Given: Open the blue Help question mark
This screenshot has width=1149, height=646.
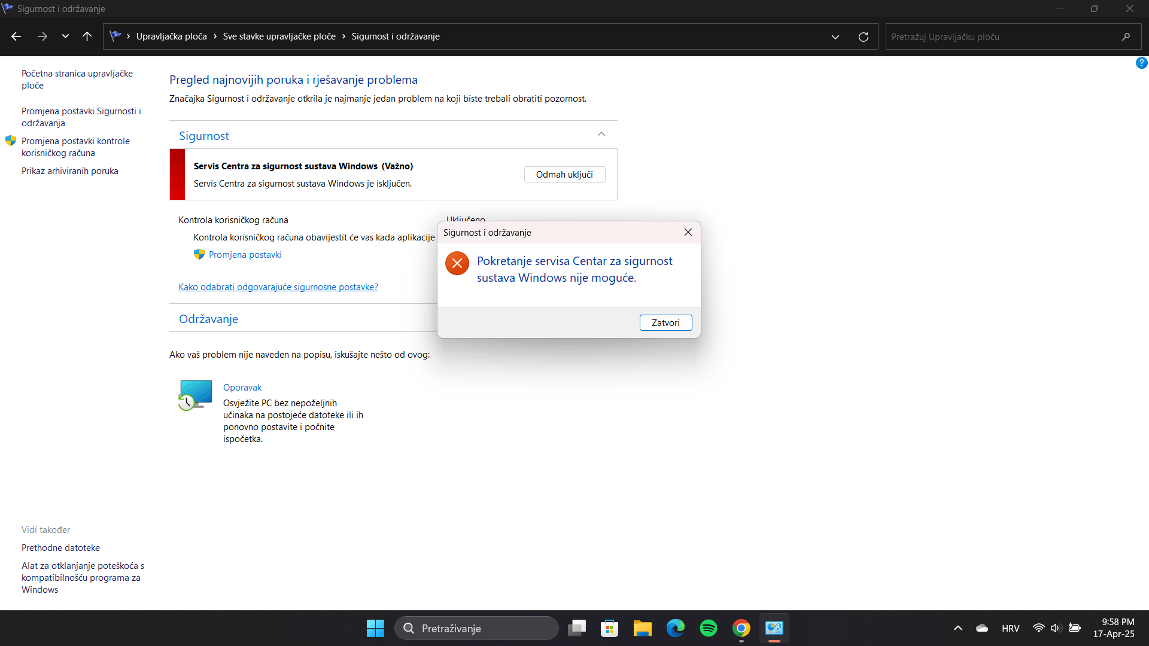Looking at the screenshot, I should (1141, 63).
